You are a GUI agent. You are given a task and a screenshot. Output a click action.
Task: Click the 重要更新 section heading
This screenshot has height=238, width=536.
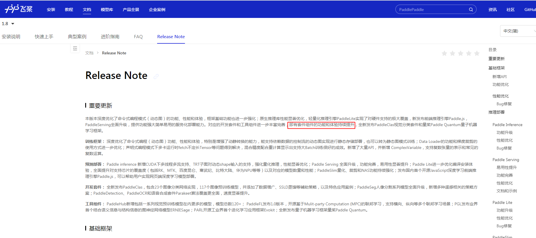[x=101, y=106]
